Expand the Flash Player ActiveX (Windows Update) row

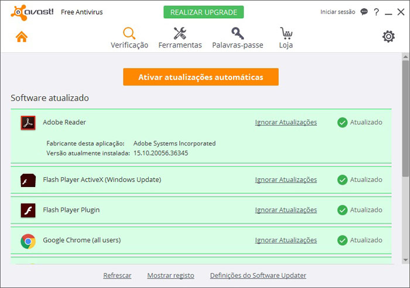(201, 180)
